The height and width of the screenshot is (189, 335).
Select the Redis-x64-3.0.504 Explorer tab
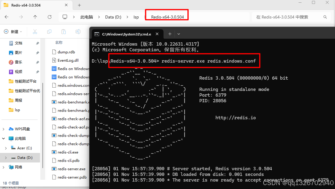[x=36, y=5]
